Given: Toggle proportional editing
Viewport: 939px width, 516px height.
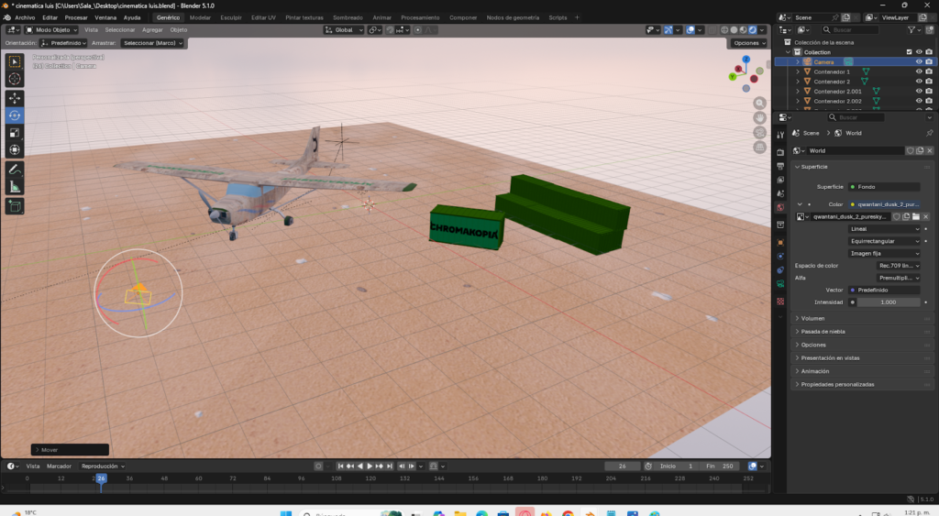Looking at the screenshot, I should [418, 30].
